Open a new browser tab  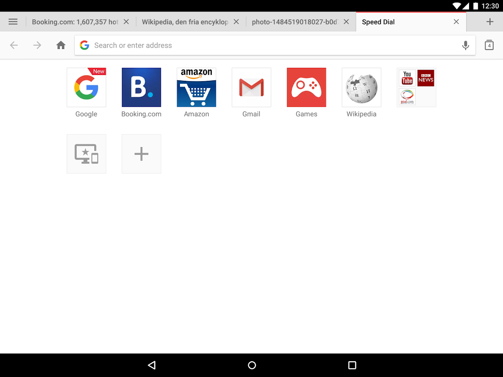pos(490,21)
